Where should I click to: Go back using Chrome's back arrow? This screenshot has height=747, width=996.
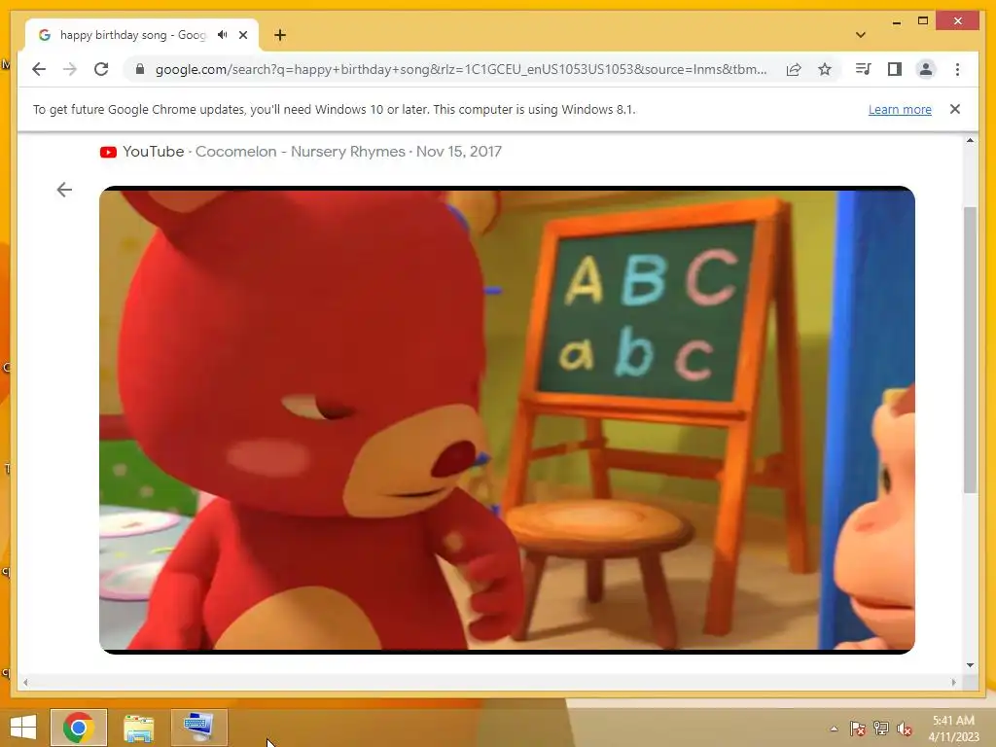[x=39, y=69]
